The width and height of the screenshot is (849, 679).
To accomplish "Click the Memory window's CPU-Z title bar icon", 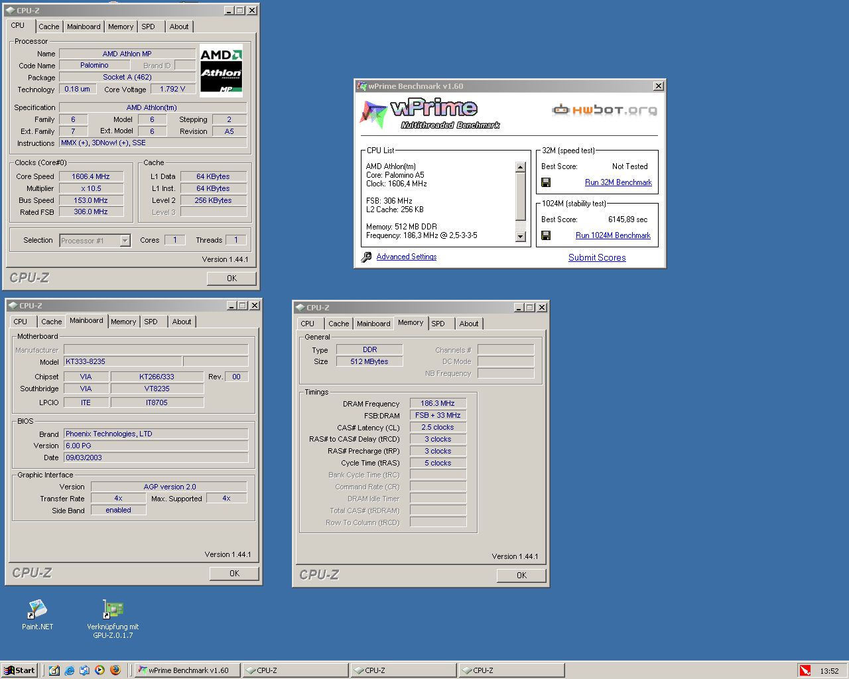I will click(x=300, y=308).
